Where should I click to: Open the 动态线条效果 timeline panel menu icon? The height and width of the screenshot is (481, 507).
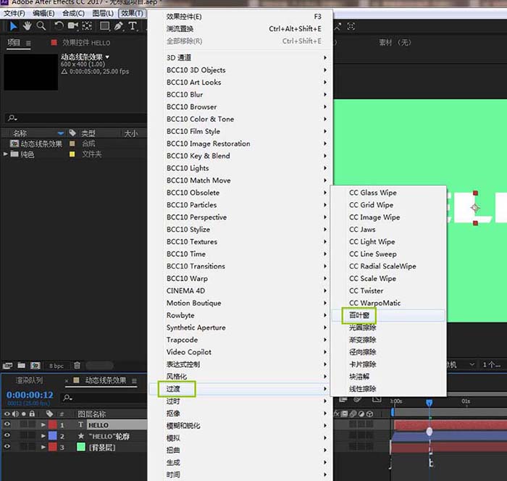[134, 381]
